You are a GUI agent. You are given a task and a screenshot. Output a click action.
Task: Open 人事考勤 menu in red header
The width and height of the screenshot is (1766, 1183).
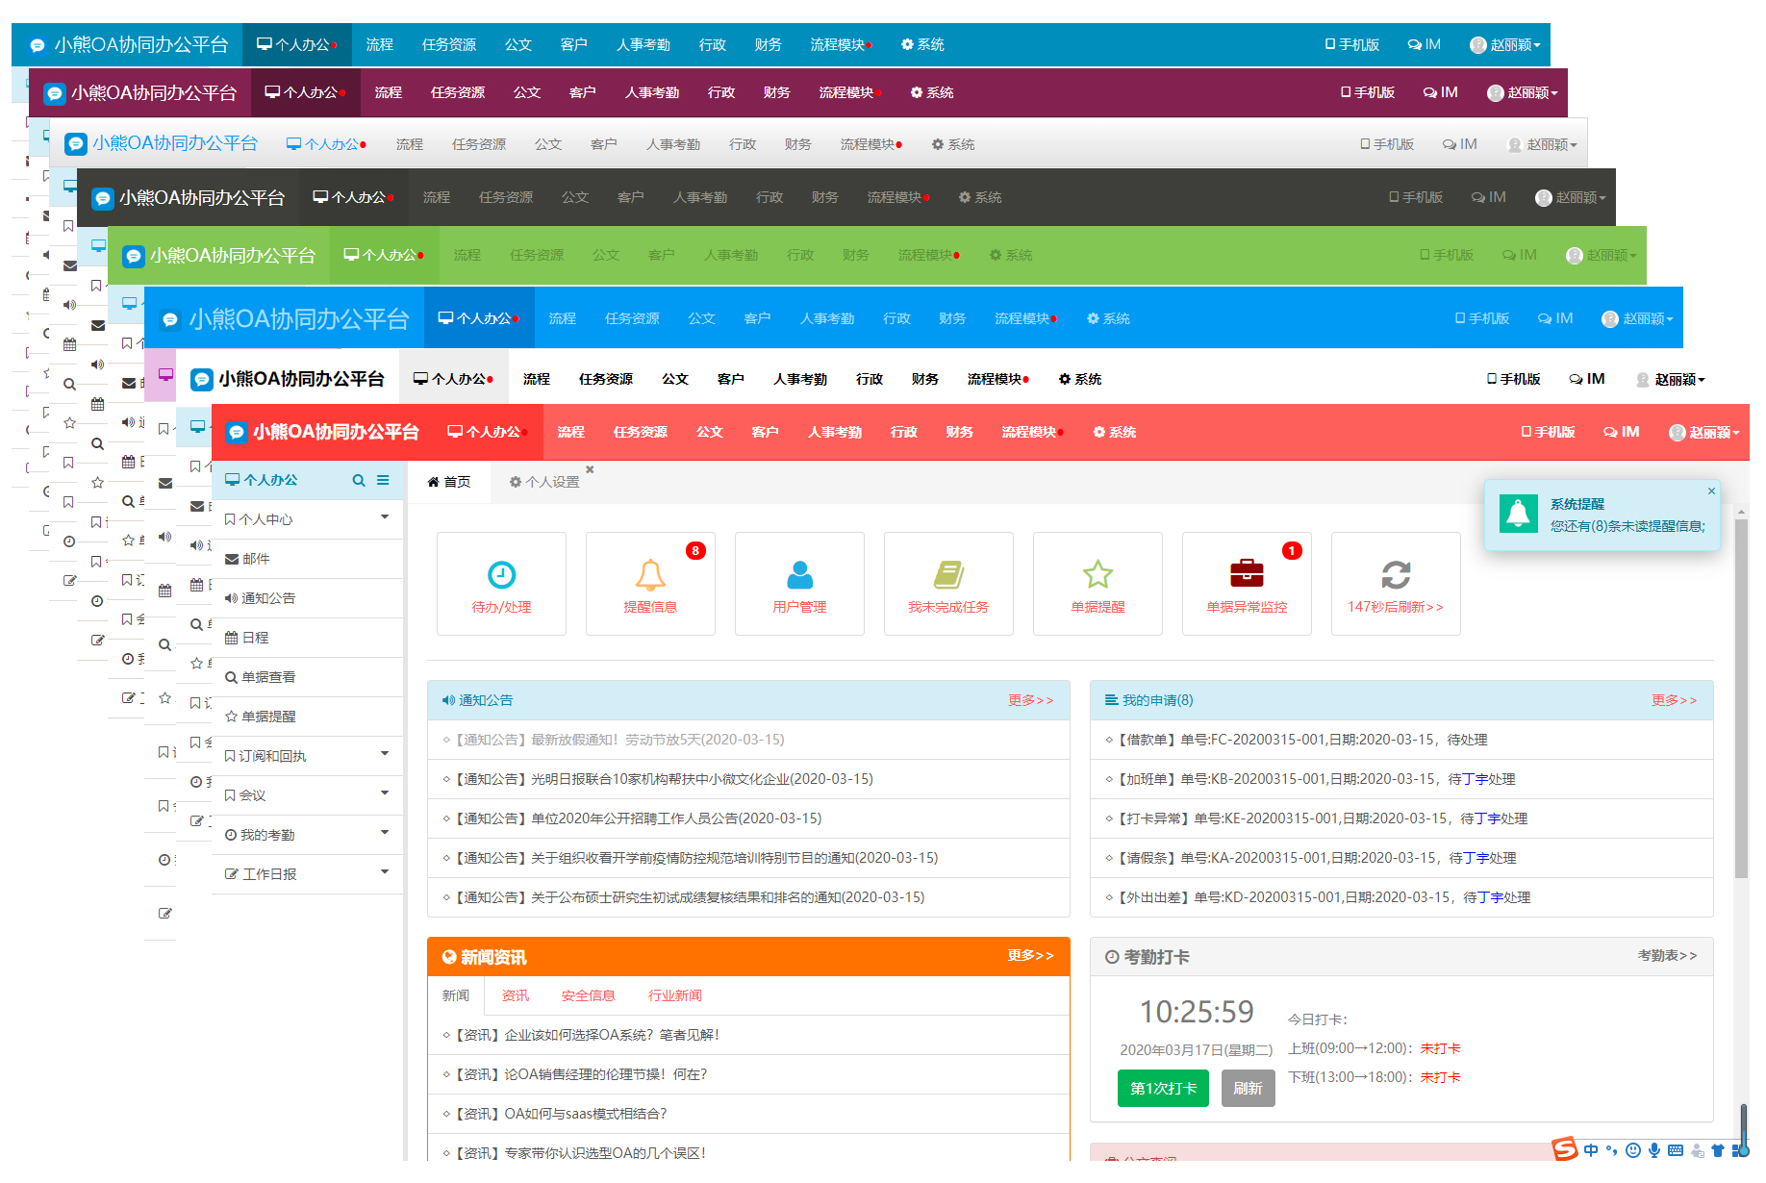pos(835,433)
